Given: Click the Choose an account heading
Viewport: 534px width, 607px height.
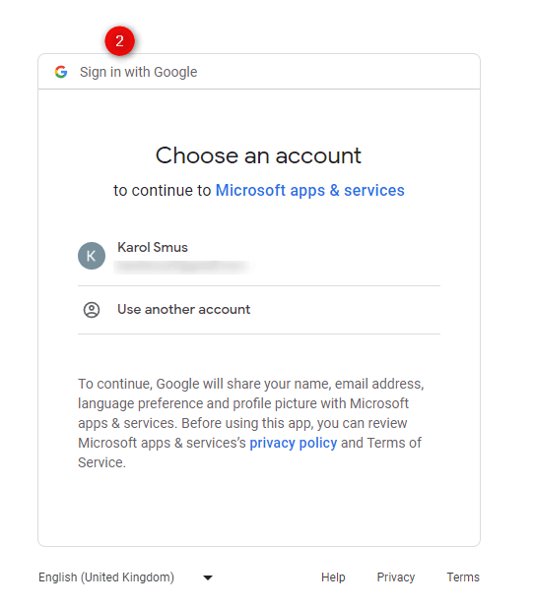Looking at the screenshot, I should 259,155.
